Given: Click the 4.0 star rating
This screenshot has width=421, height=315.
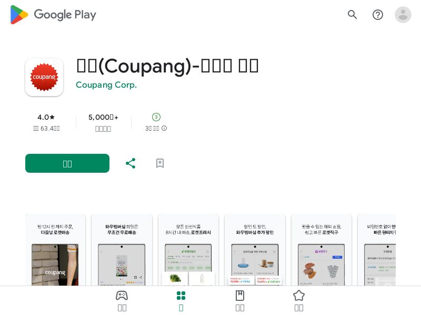Looking at the screenshot, I should coord(46,117).
